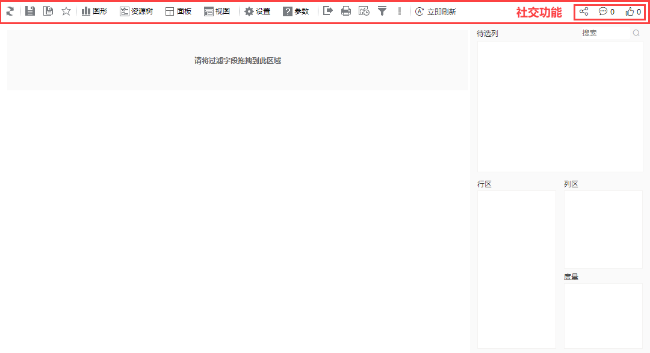The width and height of the screenshot is (650, 353).
Task: Click the Save As document icon
Action: point(48,11)
